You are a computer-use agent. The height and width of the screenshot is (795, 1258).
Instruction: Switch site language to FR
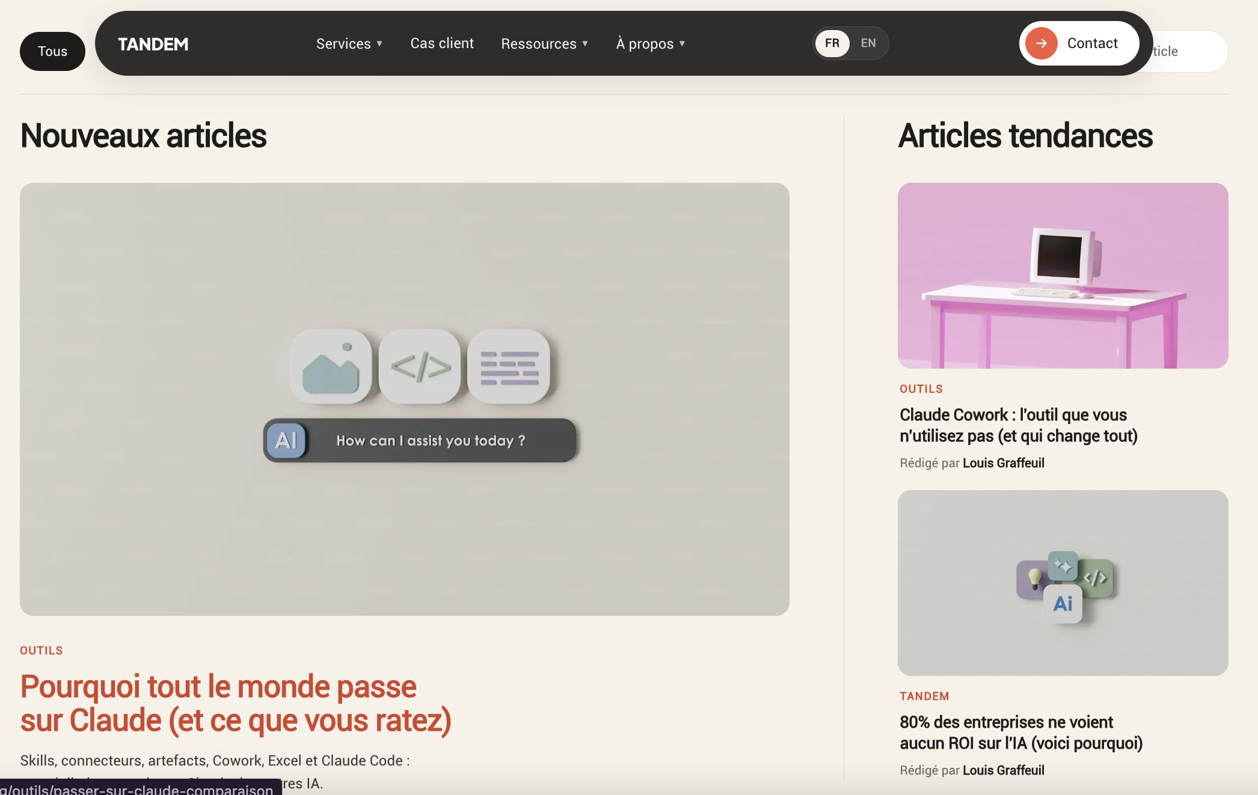(x=832, y=43)
